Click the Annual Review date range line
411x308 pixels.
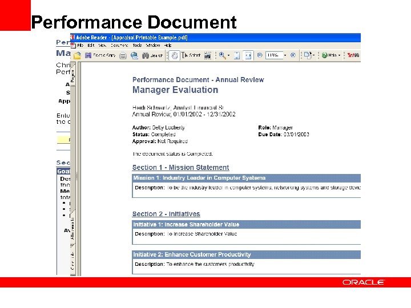184,114
